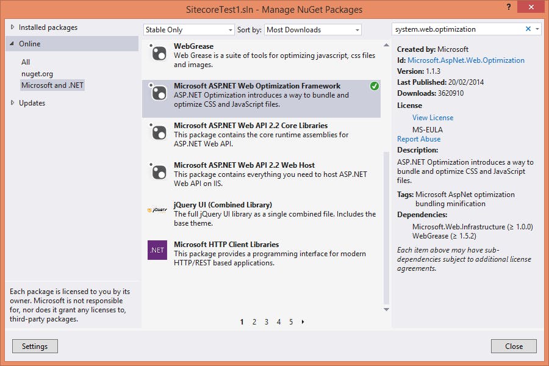Go to results page 2
This screenshot has width=549, height=366.
tap(254, 321)
